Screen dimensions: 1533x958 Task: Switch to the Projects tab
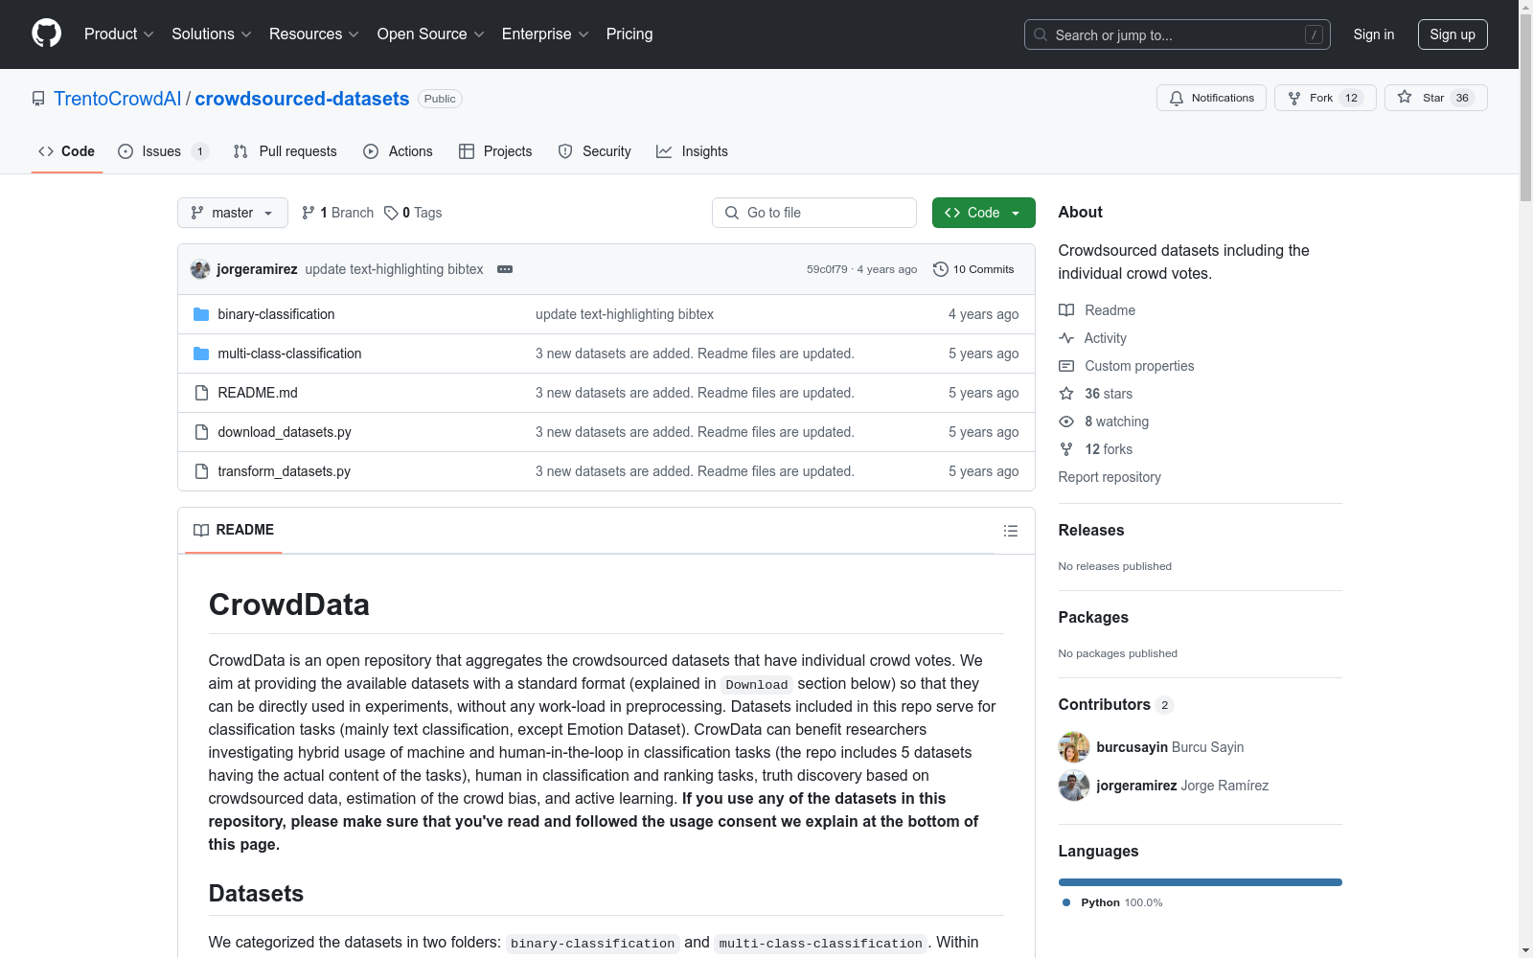(x=495, y=151)
